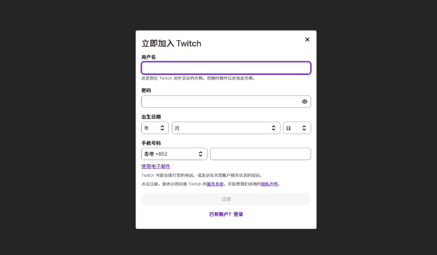Click the 密码 field label
Screen dimensions: 437x255
click(146, 90)
